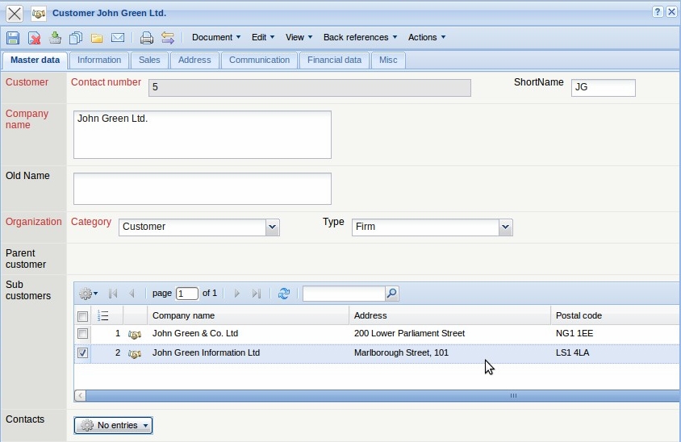Open the Category dropdown showing Customer
The height and width of the screenshot is (442, 681).
point(272,227)
